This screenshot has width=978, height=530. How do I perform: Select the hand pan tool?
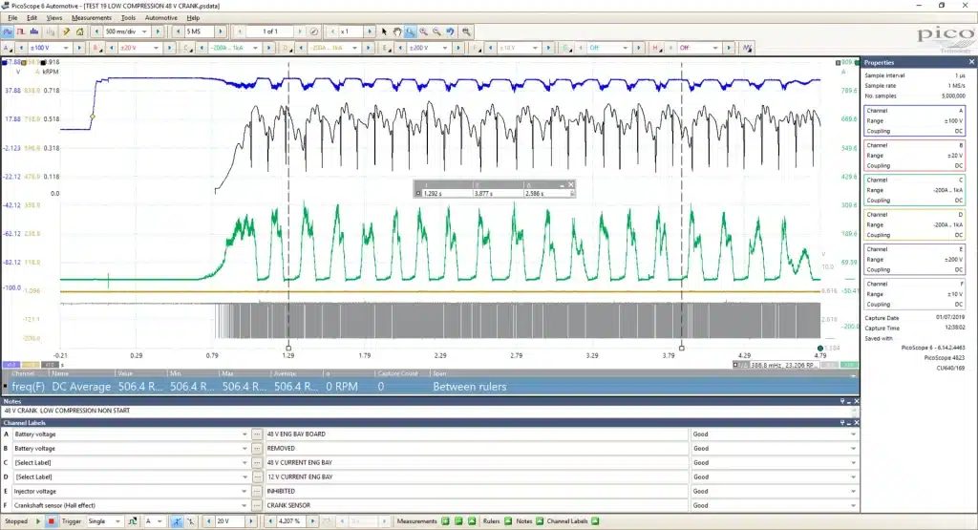click(397, 32)
